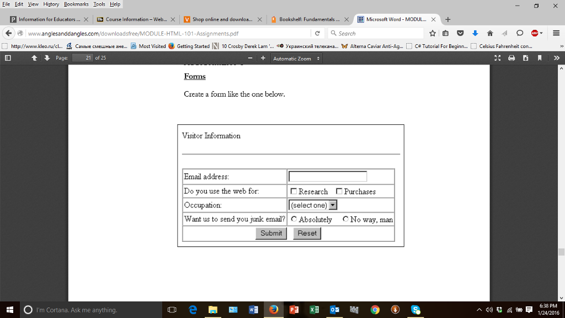Select the Absolutely radio button
565x318 pixels.
coord(294,219)
